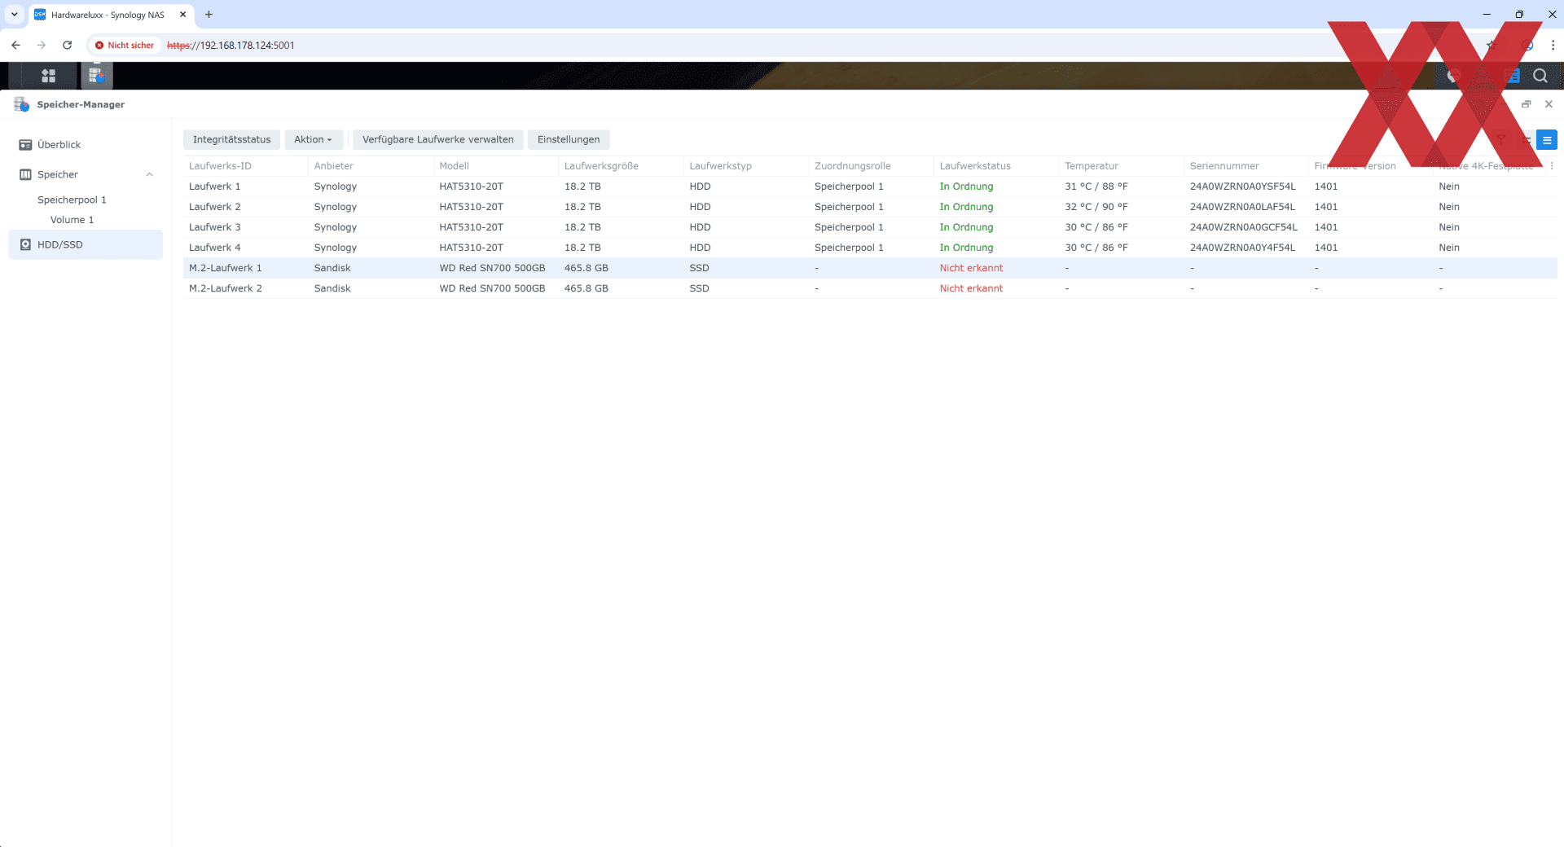Click Nicht erkannt status of M.2-Laufwerk 2

coord(971,288)
